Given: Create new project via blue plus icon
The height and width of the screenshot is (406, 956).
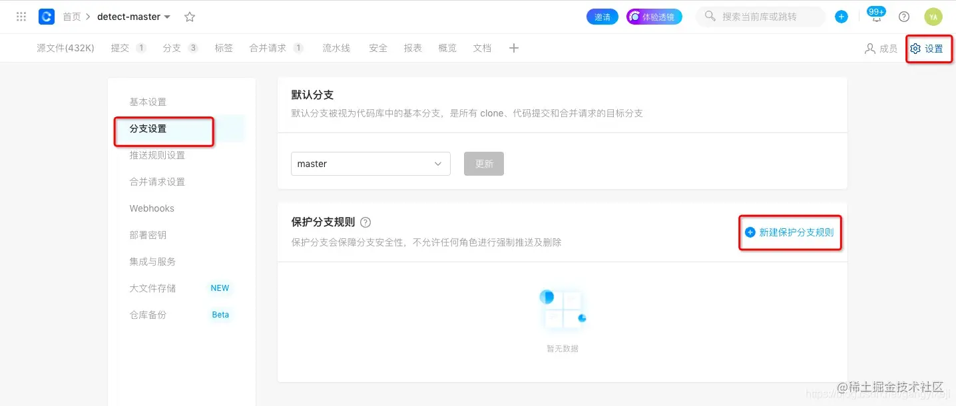Looking at the screenshot, I should 841,16.
